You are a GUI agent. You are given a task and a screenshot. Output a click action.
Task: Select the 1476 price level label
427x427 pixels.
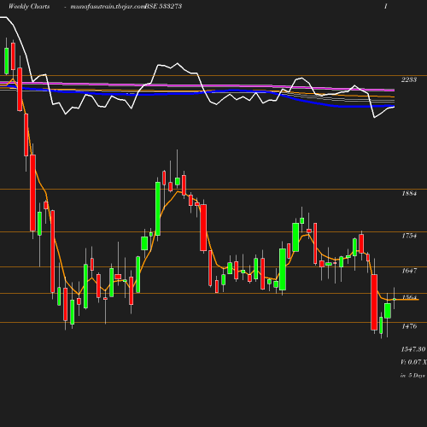pyautogui.click(x=409, y=326)
